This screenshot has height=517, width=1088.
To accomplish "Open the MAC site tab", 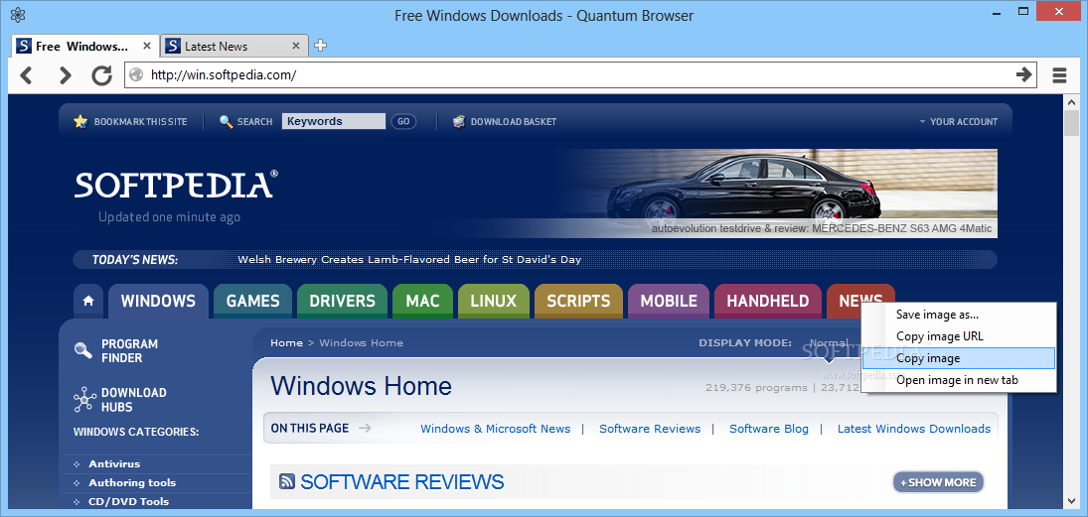I will [422, 301].
